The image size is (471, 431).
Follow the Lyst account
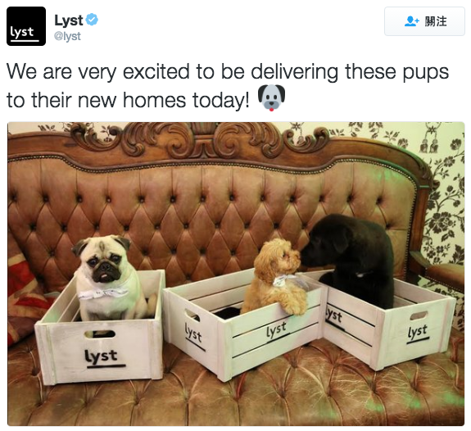(x=424, y=21)
